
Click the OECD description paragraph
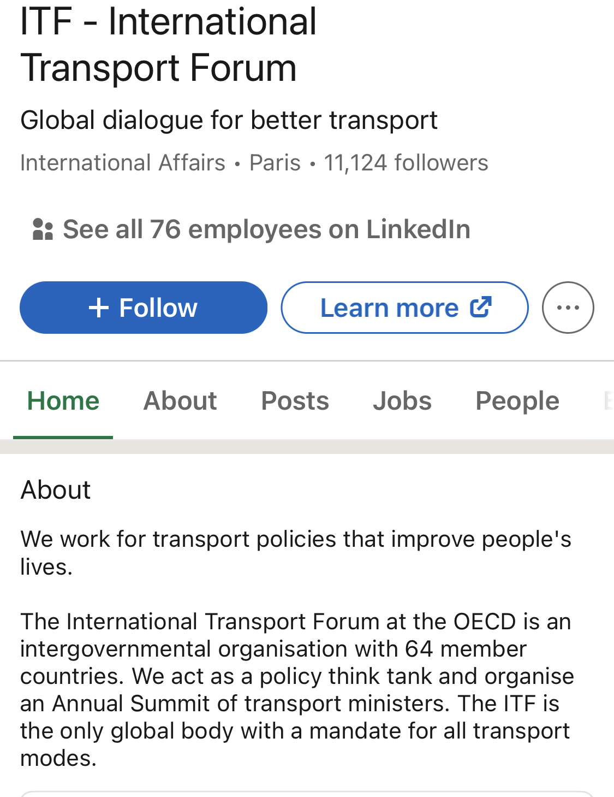coord(297,690)
